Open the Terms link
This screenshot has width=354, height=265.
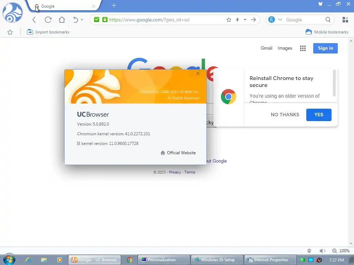coord(190,172)
